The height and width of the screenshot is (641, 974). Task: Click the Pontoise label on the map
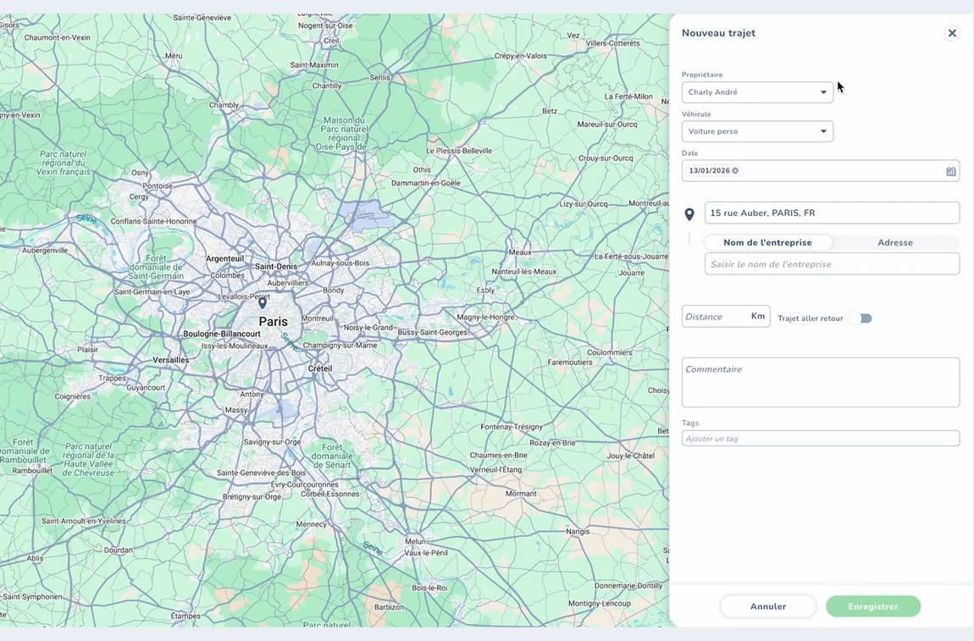(x=158, y=185)
